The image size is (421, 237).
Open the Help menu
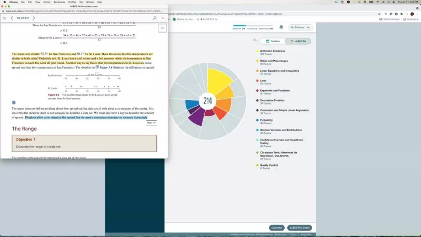click(x=99, y=2)
